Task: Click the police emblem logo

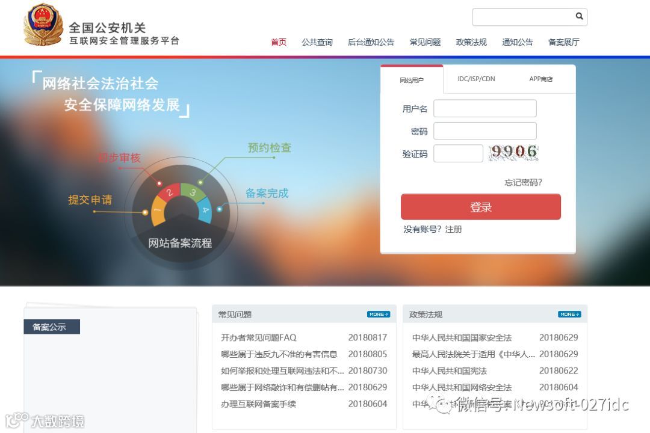Action: pos(43,25)
